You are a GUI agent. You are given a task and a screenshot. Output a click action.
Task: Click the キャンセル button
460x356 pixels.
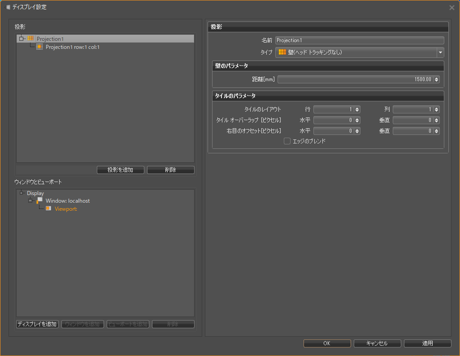[377, 343]
